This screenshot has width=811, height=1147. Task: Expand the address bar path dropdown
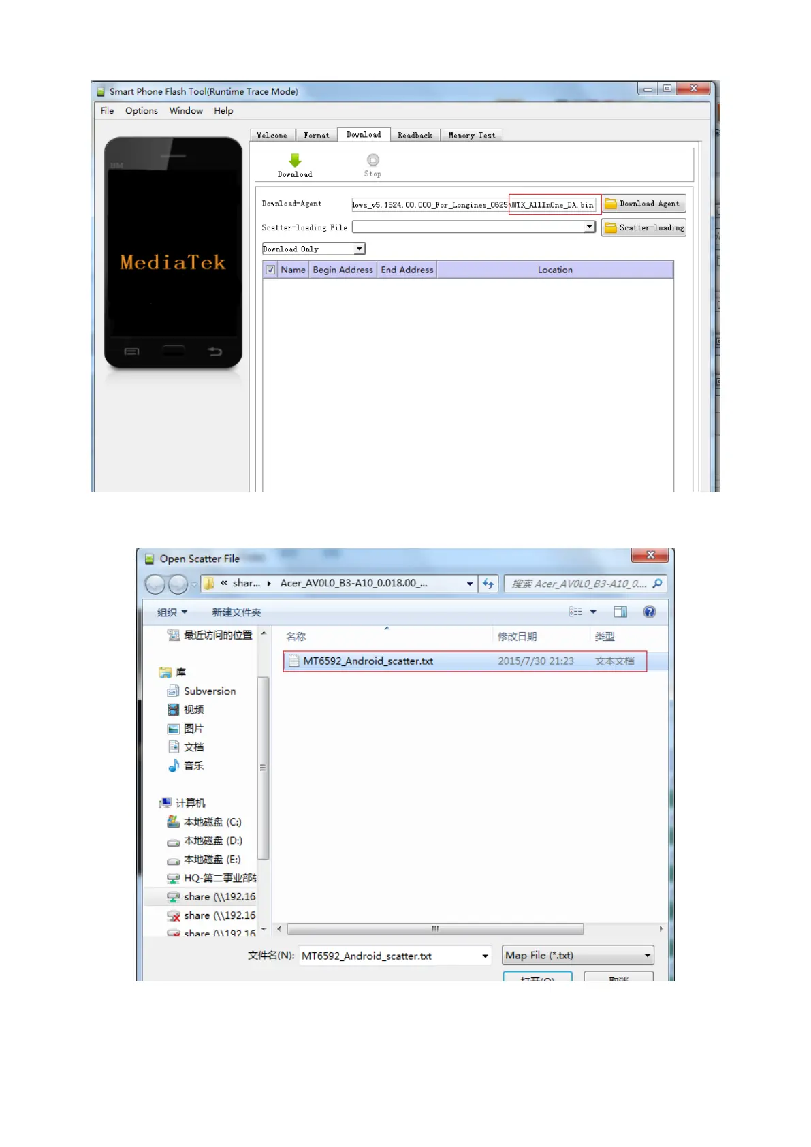(x=470, y=584)
